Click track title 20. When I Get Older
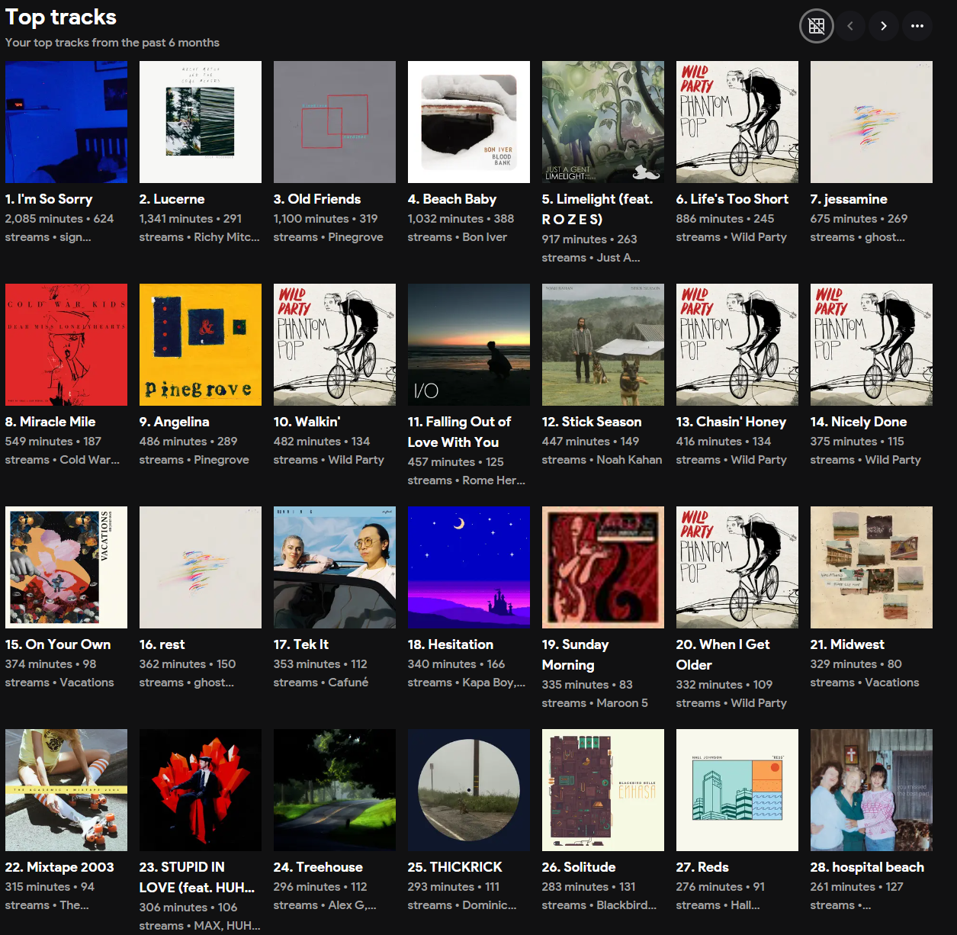 [x=723, y=654]
